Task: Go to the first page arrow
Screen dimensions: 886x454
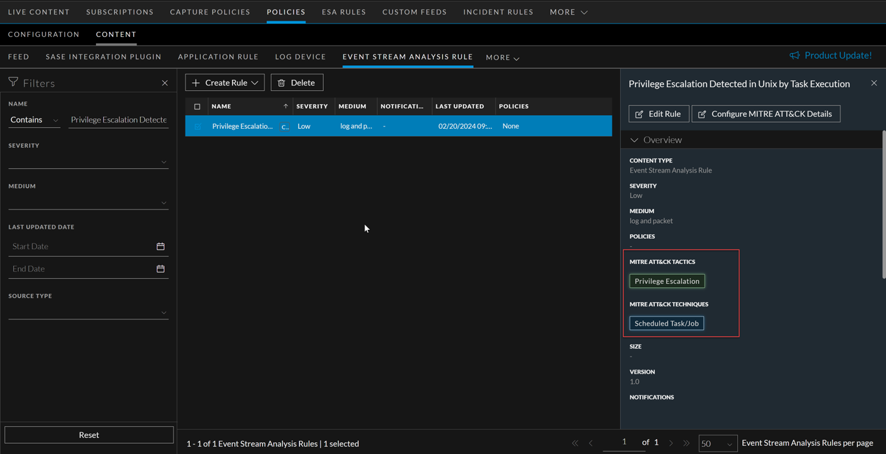Action: 575,443
